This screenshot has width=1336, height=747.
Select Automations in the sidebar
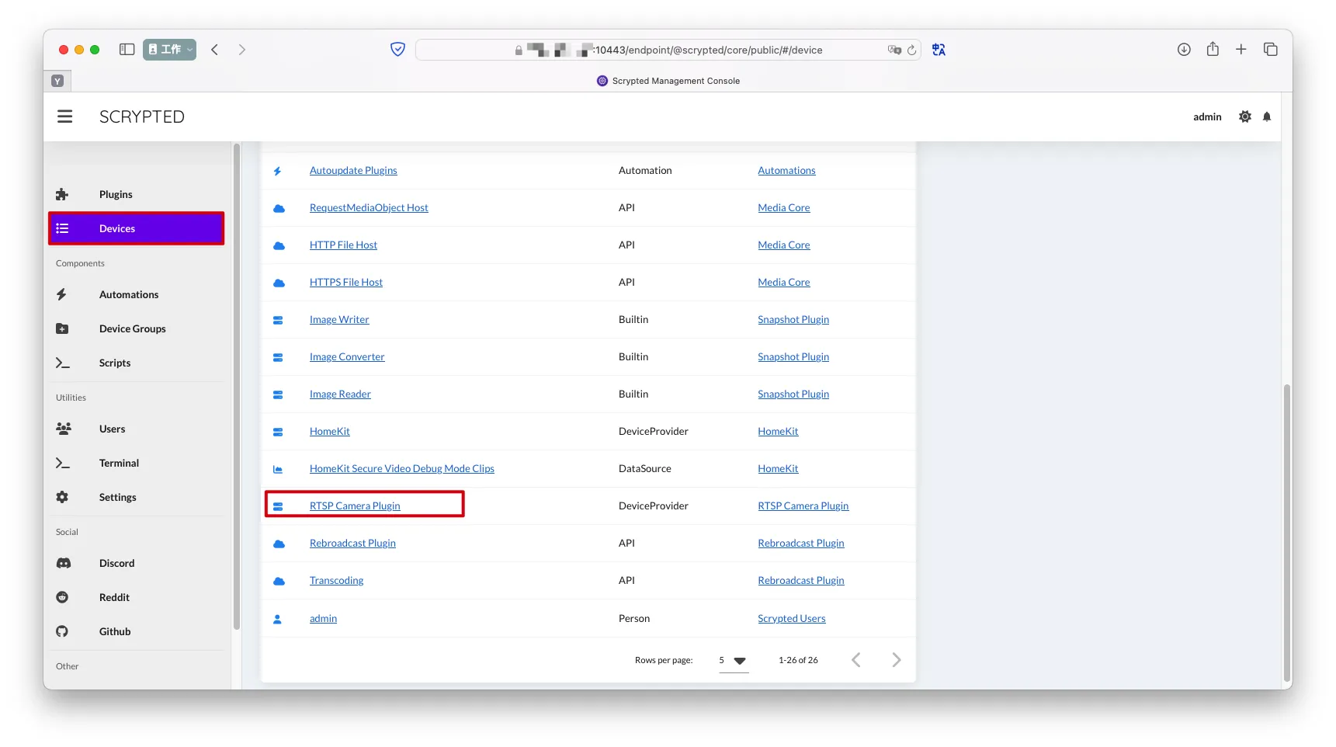coord(128,294)
